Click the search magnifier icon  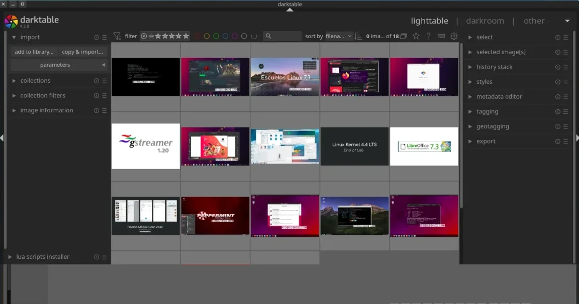pyautogui.click(x=268, y=36)
